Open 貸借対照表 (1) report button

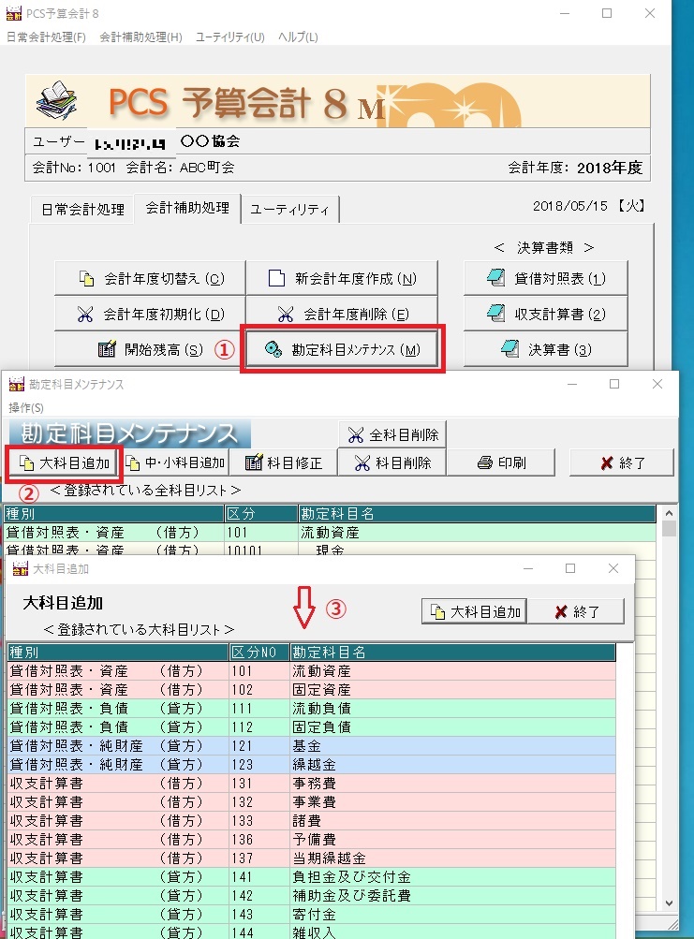(x=545, y=278)
